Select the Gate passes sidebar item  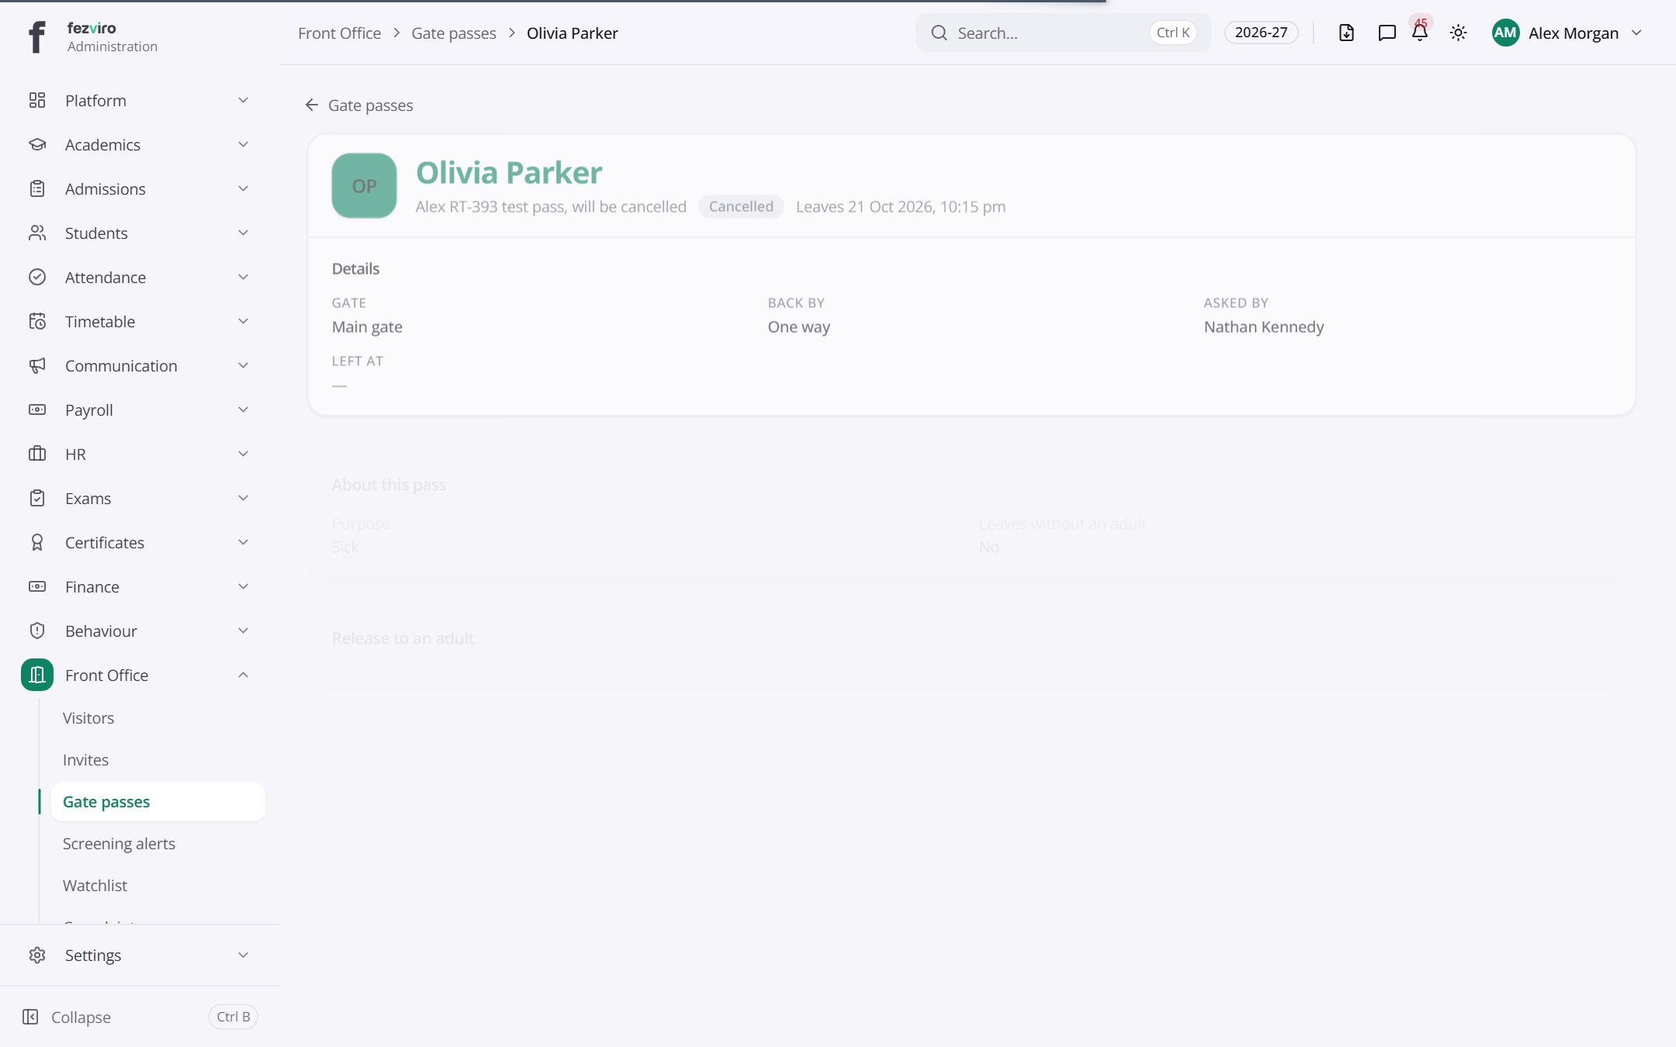158,802
